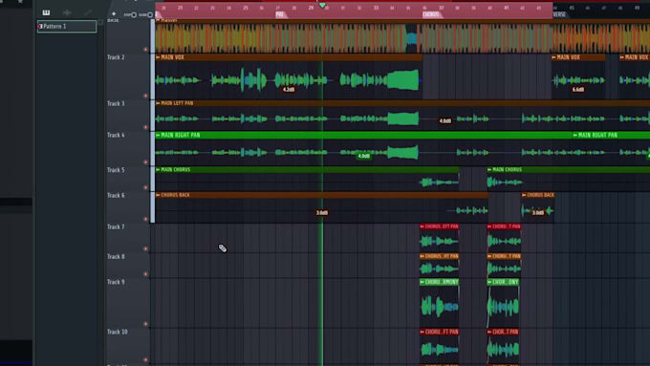The height and width of the screenshot is (366, 650).
Task: Mute Track 2 using its small switch
Action: (145, 96)
